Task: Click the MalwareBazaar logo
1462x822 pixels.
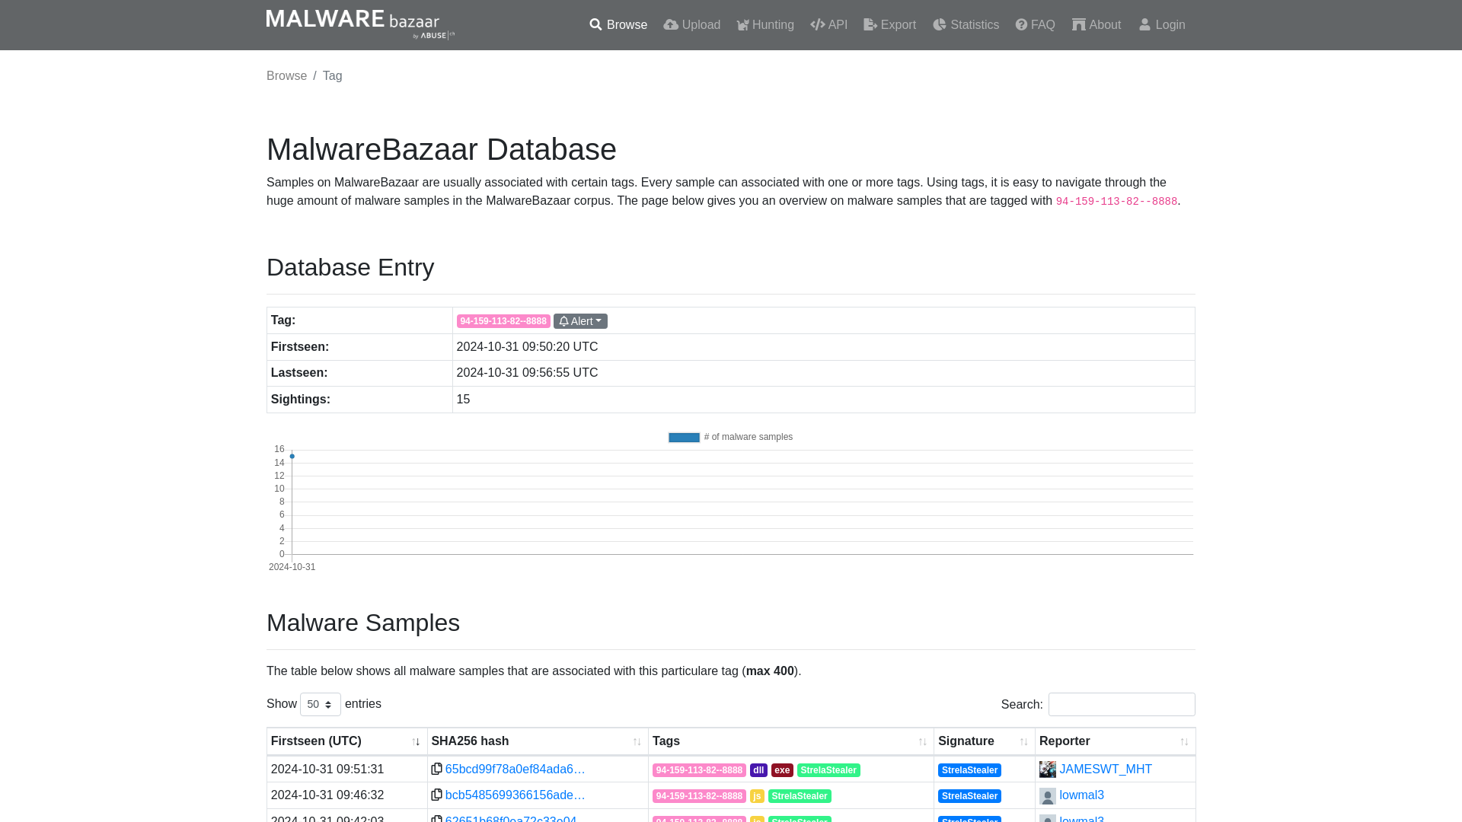Action: [360, 24]
